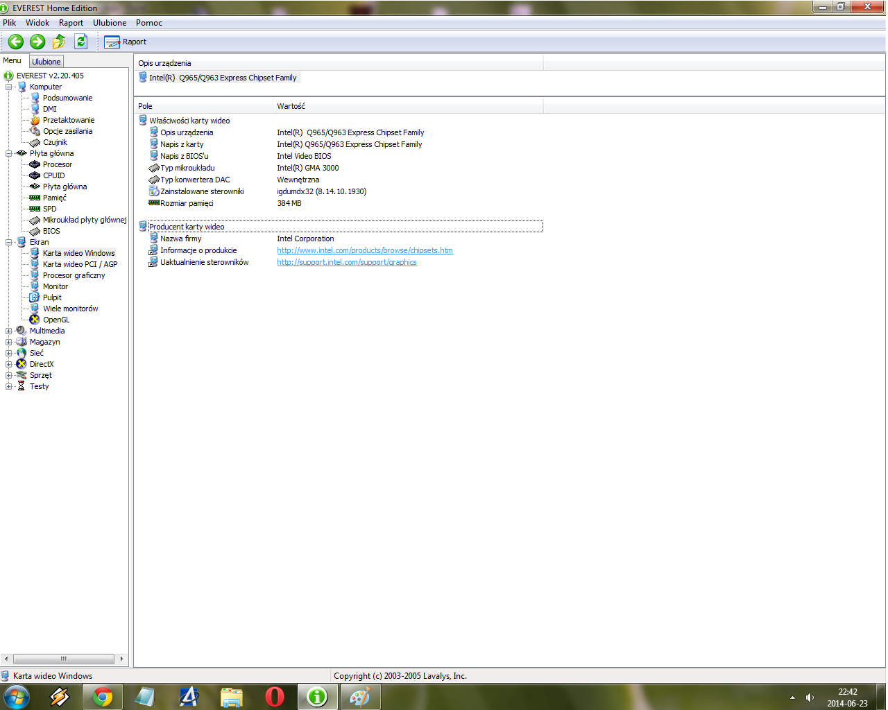Click the tree panel horizontal scrollbar thumb
This screenshot has height=710, width=888.
63,659
